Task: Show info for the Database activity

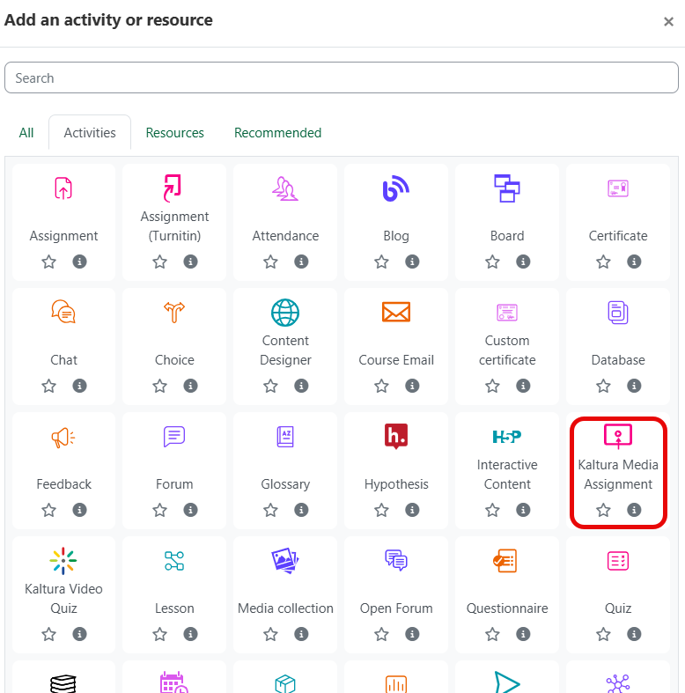Action: [x=634, y=386]
